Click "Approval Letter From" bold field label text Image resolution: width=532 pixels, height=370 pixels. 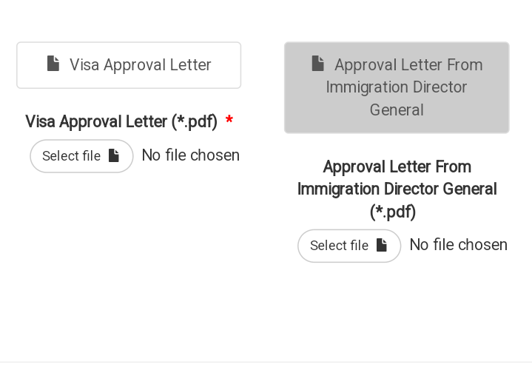[397, 166]
